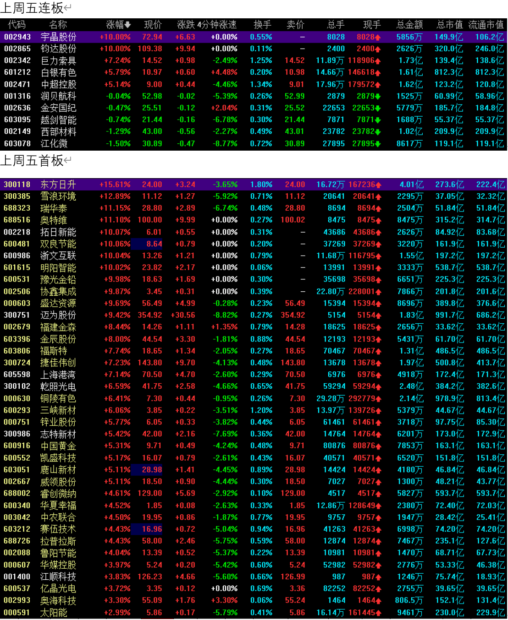Open stock 钧达股份 by its name
Screen dimensions: 508x620
coord(58,49)
